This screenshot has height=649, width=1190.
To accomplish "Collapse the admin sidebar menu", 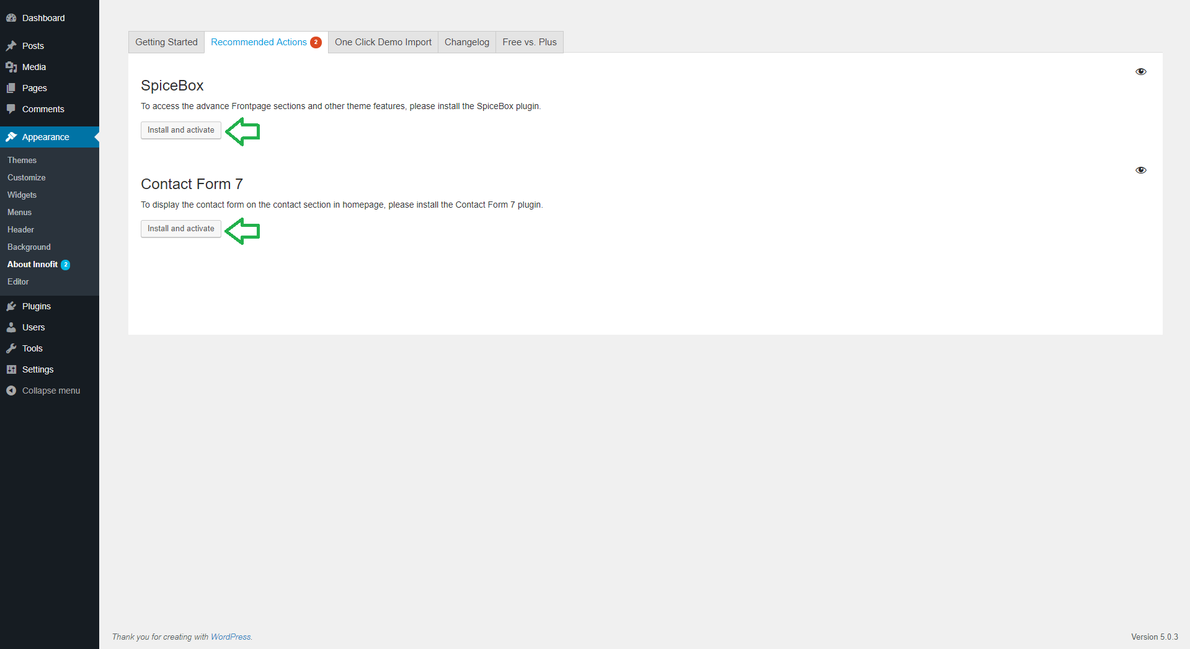I will pyautogui.click(x=50, y=391).
